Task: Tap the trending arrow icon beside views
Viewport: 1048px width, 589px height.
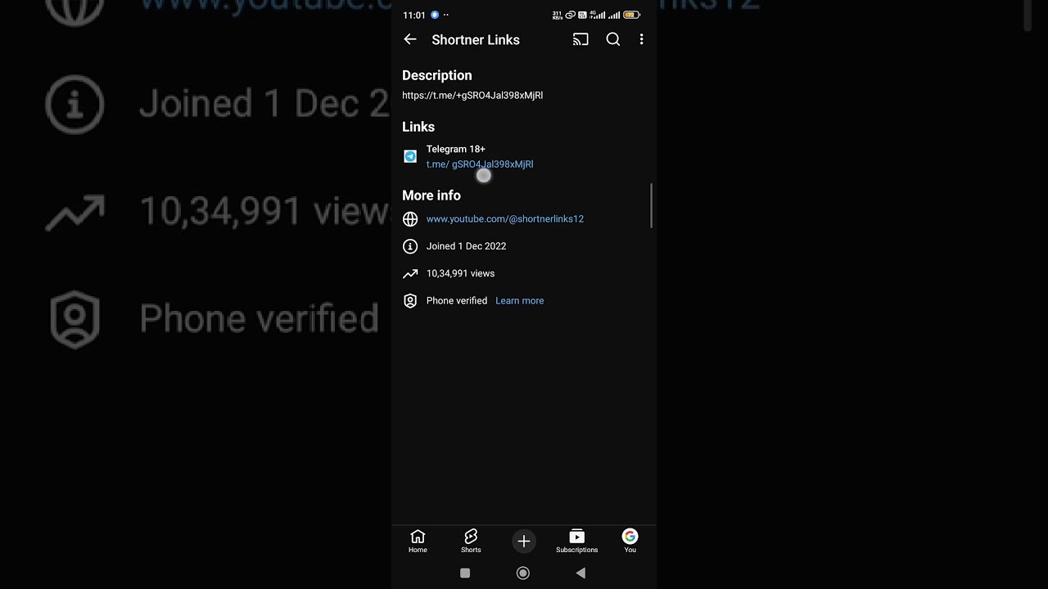Action: 410,274
